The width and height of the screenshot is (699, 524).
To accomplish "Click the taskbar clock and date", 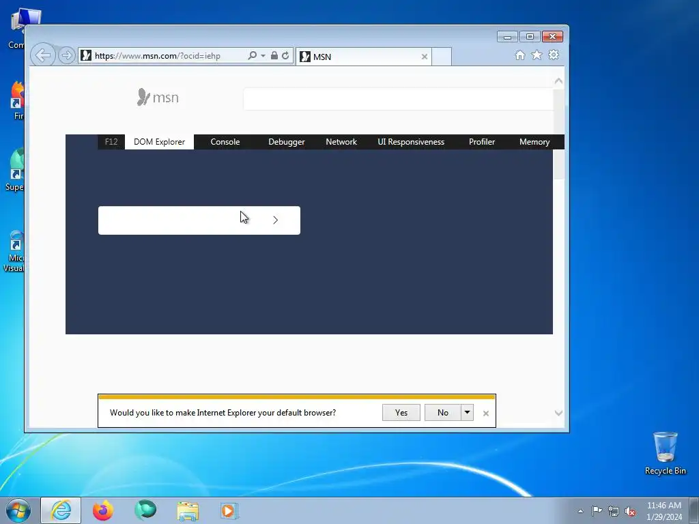I will tap(664, 511).
